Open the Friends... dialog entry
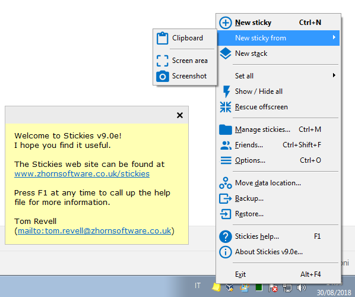The height and width of the screenshot is (297, 355). 278,145
